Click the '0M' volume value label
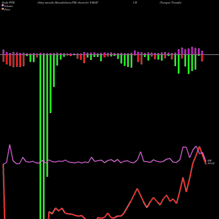 pyautogui.click(x=209, y=161)
